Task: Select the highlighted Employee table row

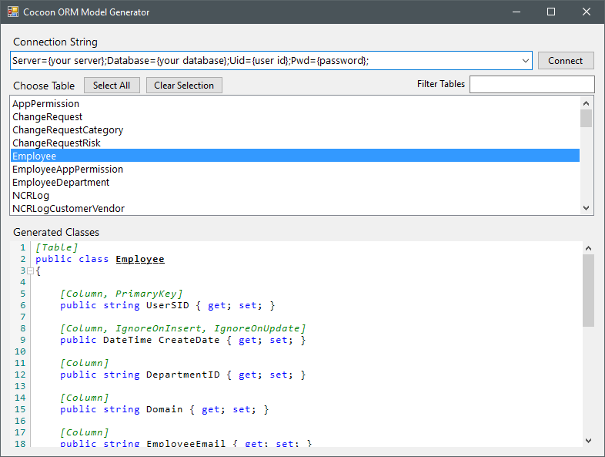Action: [x=295, y=156]
